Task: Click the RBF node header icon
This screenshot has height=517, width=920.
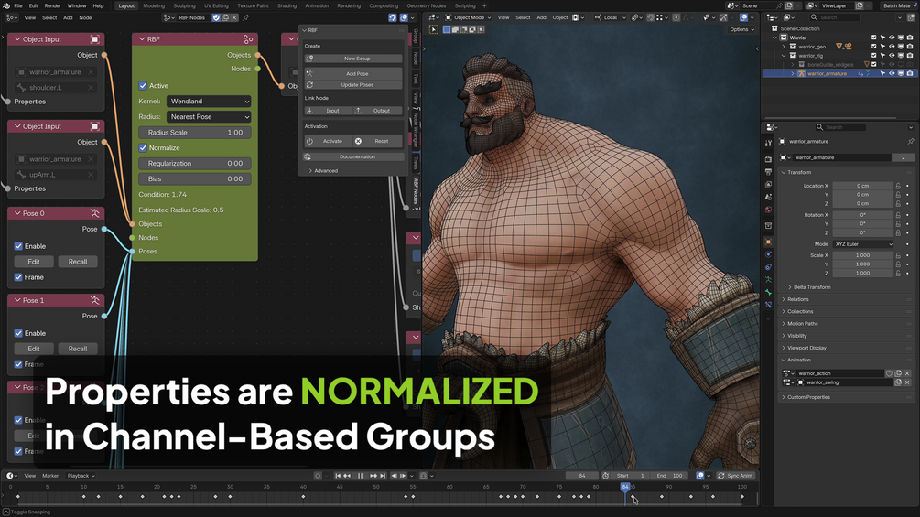Action: [248, 39]
